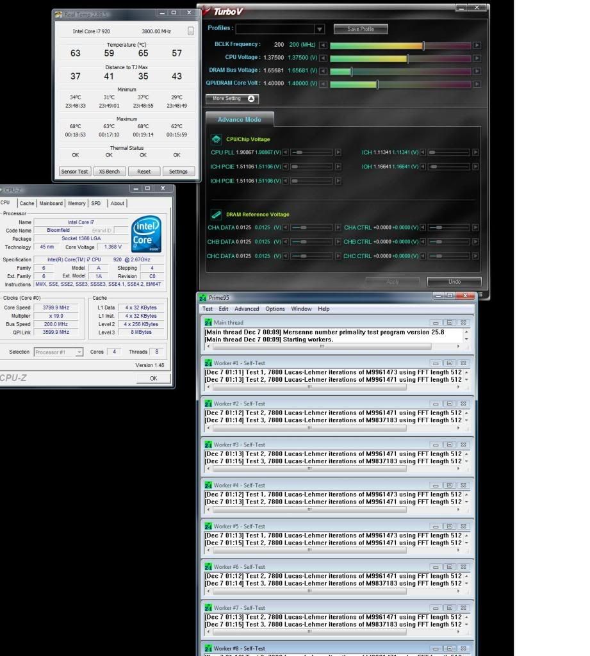Select Advance Mode tab in TurboV
The height and width of the screenshot is (656, 590).
pos(240,119)
